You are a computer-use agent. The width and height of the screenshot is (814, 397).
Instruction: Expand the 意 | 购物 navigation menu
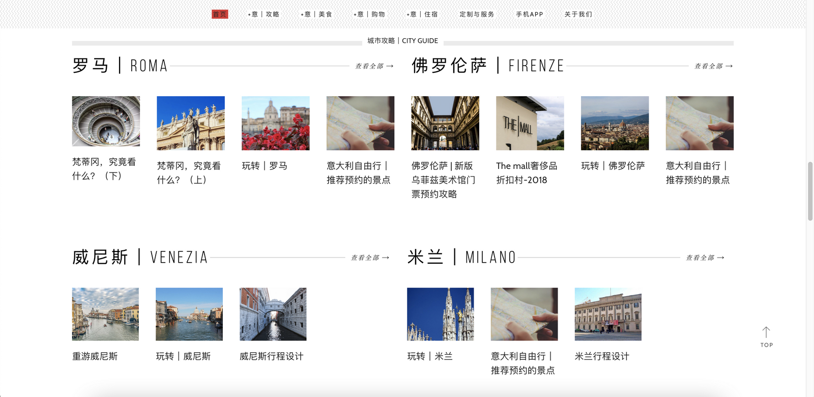(369, 14)
